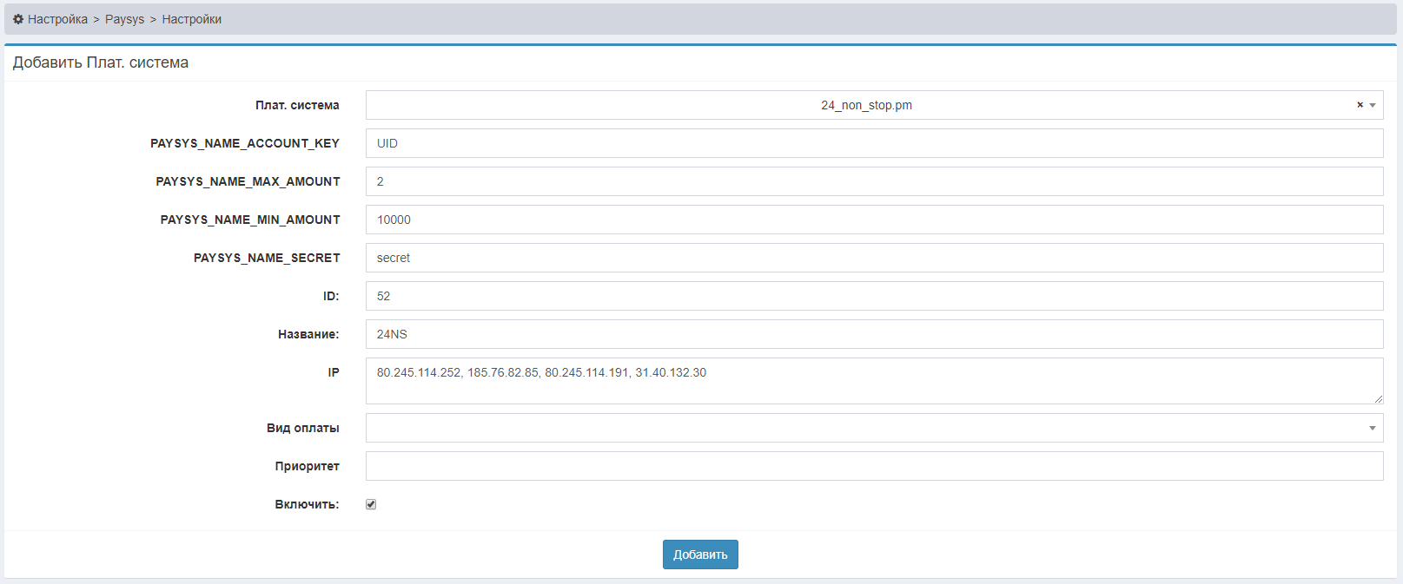Open the Настройка breadcrumb link
Image resolution: width=1403 pixels, height=584 pixels.
(x=57, y=19)
